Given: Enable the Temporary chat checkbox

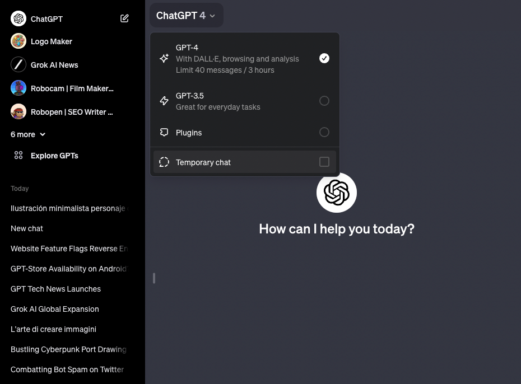Looking at the screenshot, I should pyautogui.click(x=324, y=162).
